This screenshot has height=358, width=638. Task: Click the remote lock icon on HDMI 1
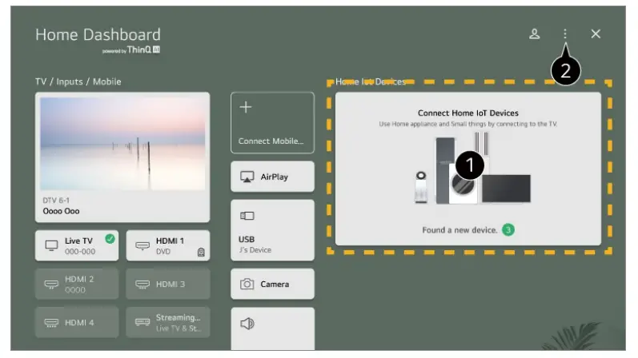coord(201,253)
